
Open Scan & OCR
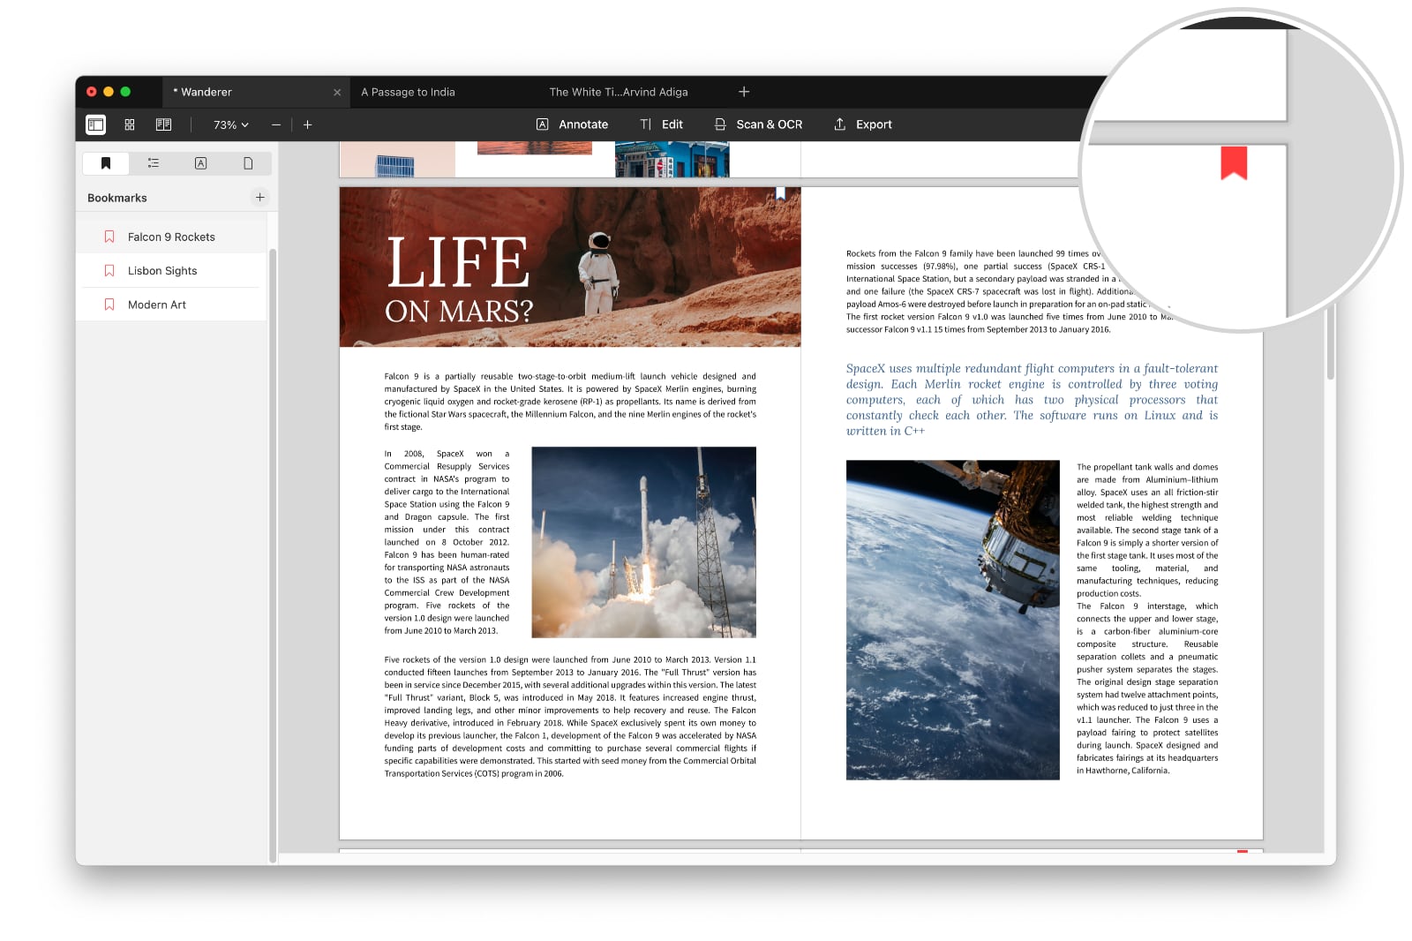pos(758,124)
